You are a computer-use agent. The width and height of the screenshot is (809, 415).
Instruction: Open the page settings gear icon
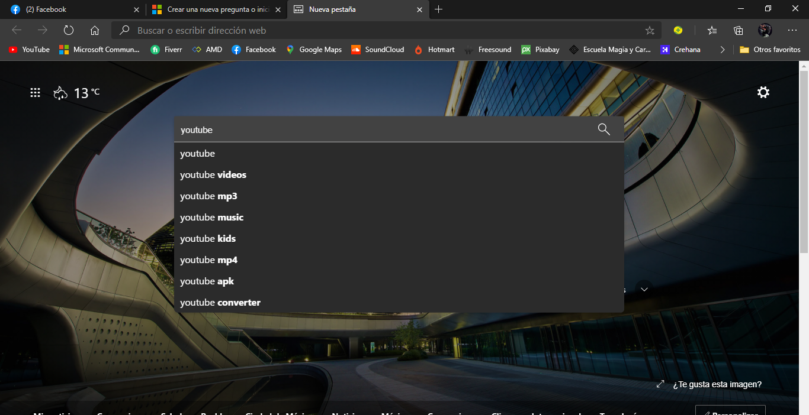763,92
